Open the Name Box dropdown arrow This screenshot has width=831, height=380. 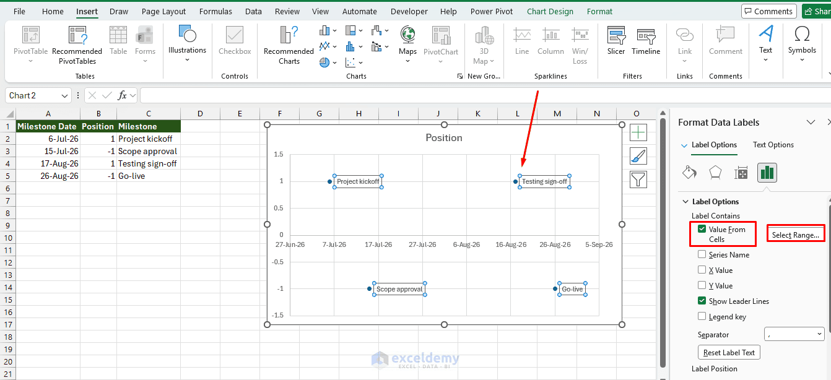click(65, 96)
